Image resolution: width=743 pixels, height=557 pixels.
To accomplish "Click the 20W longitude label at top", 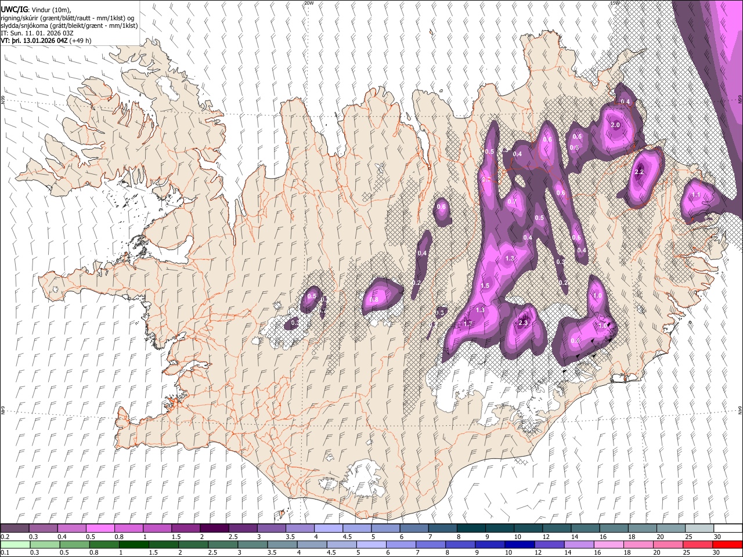I will pos(309,3).
